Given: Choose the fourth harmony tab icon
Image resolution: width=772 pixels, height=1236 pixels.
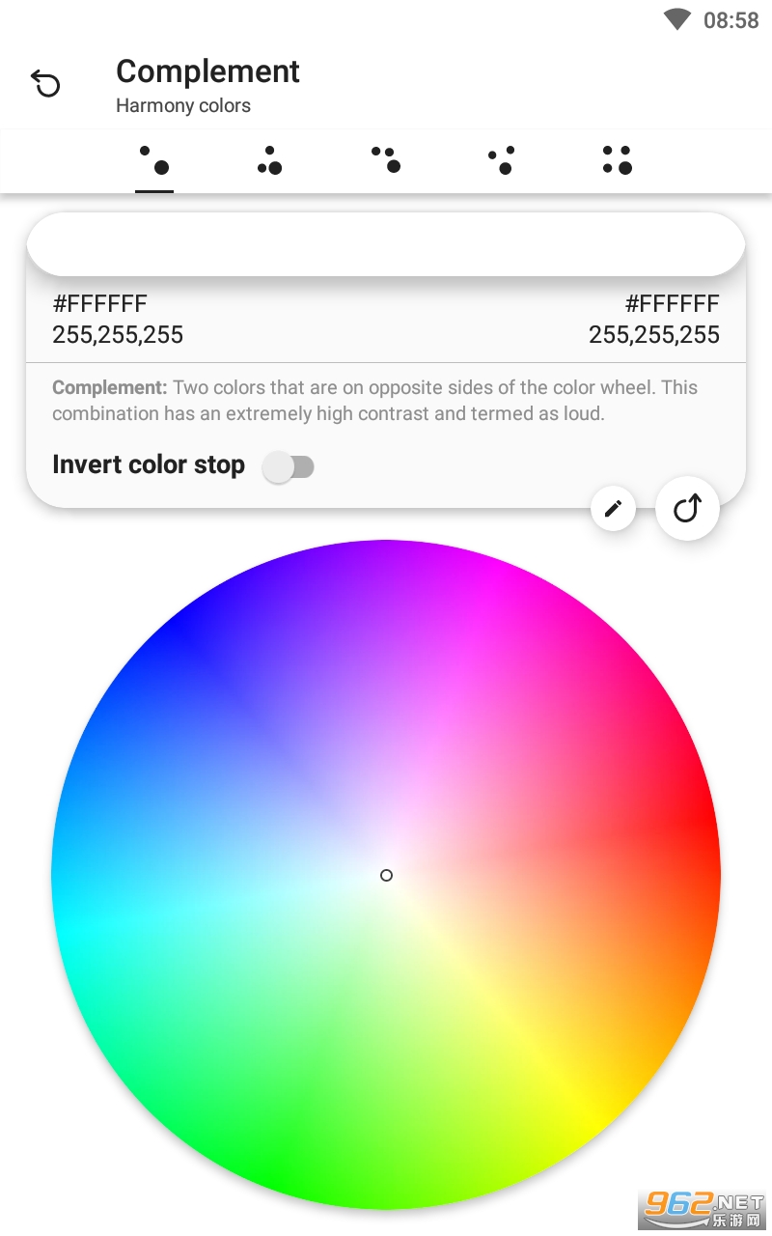Looking at the screenshot, I should [502, 160].
